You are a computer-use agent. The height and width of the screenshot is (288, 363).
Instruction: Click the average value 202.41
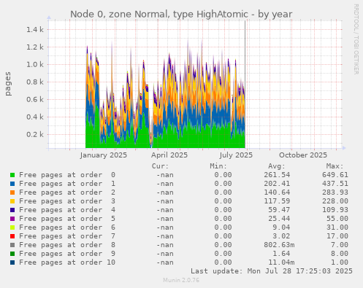pyautogui.click(x=277, y=184)
